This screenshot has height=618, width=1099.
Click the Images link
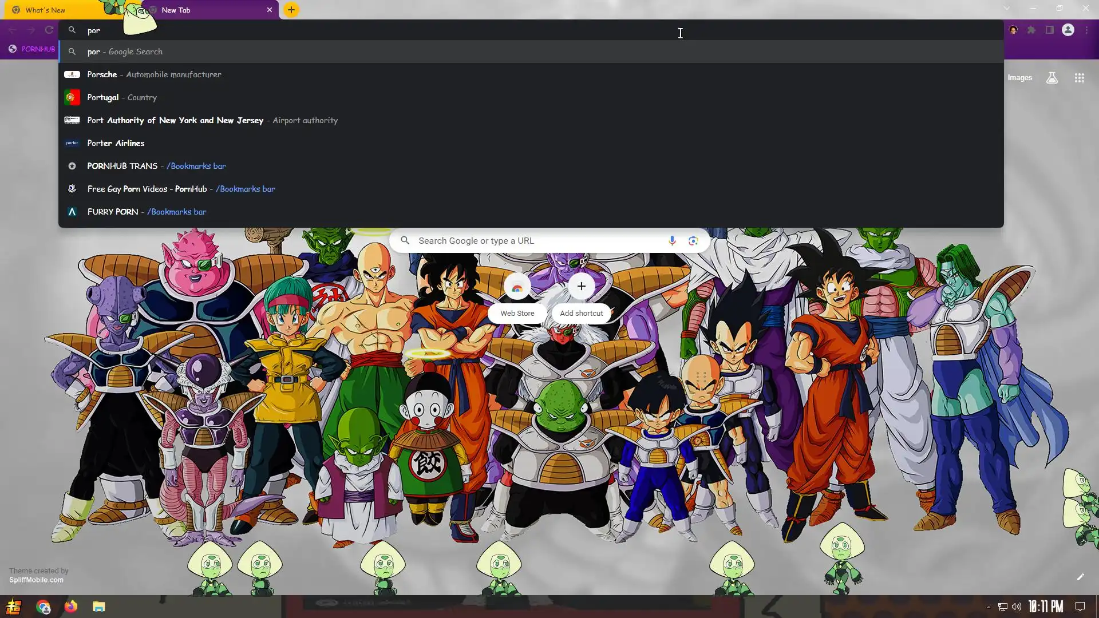tap(1019, 78)
